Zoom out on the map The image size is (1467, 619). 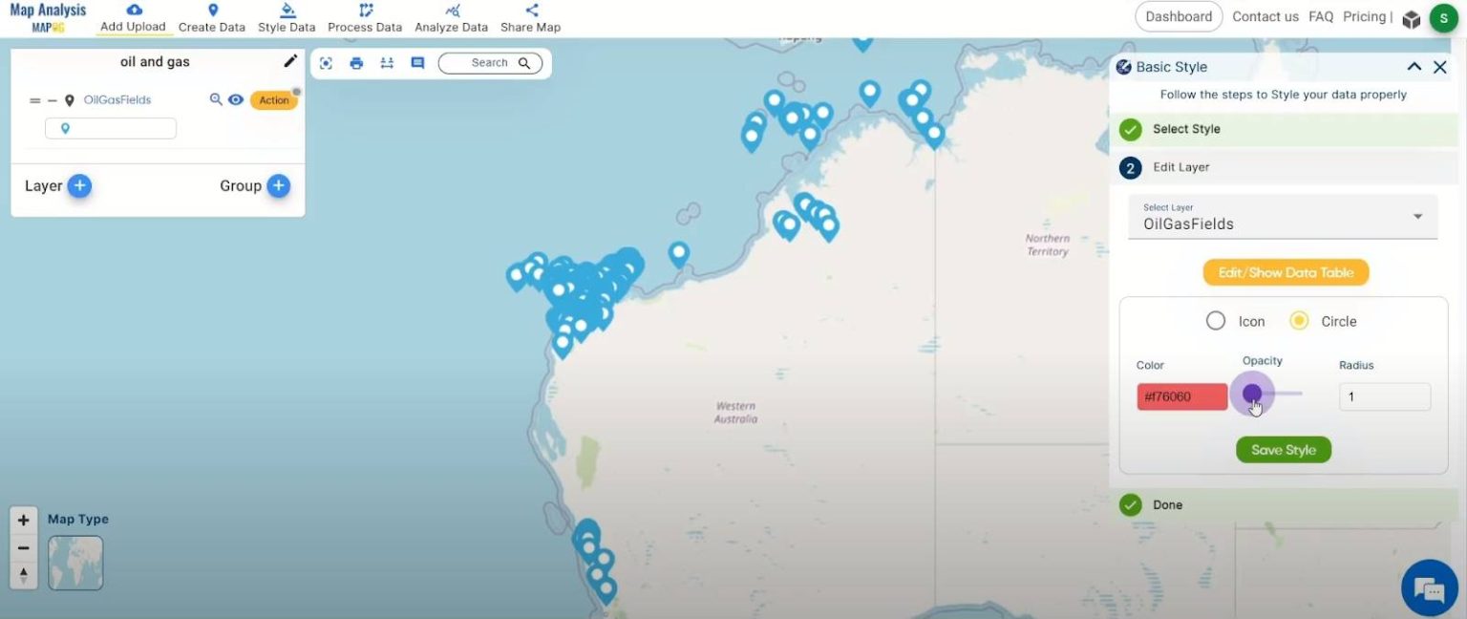click(24, 548)
